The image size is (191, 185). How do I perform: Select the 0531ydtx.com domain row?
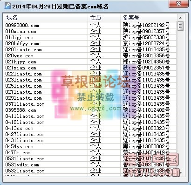click(90, 164)
